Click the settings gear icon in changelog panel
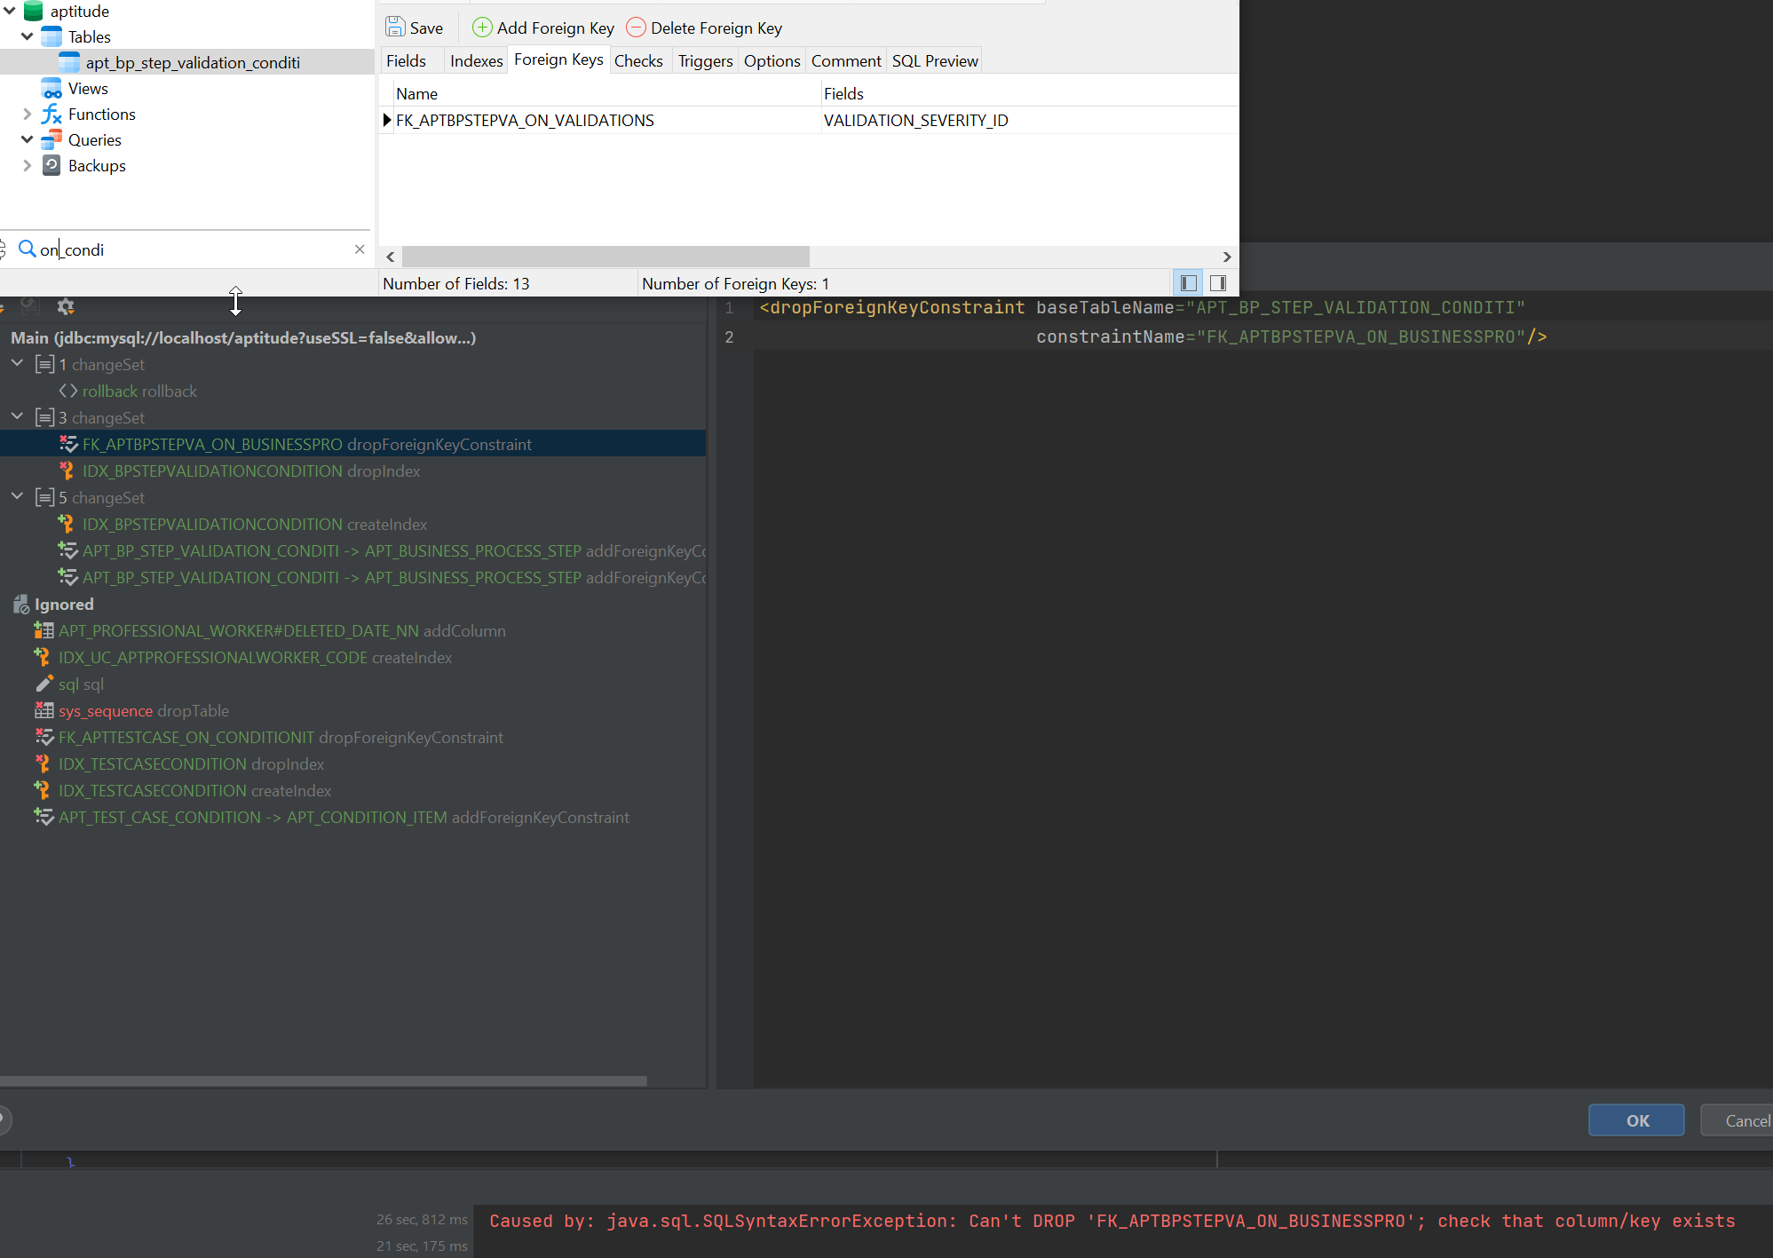This screenshot has height=1258, width=1773. coord(65,306)
